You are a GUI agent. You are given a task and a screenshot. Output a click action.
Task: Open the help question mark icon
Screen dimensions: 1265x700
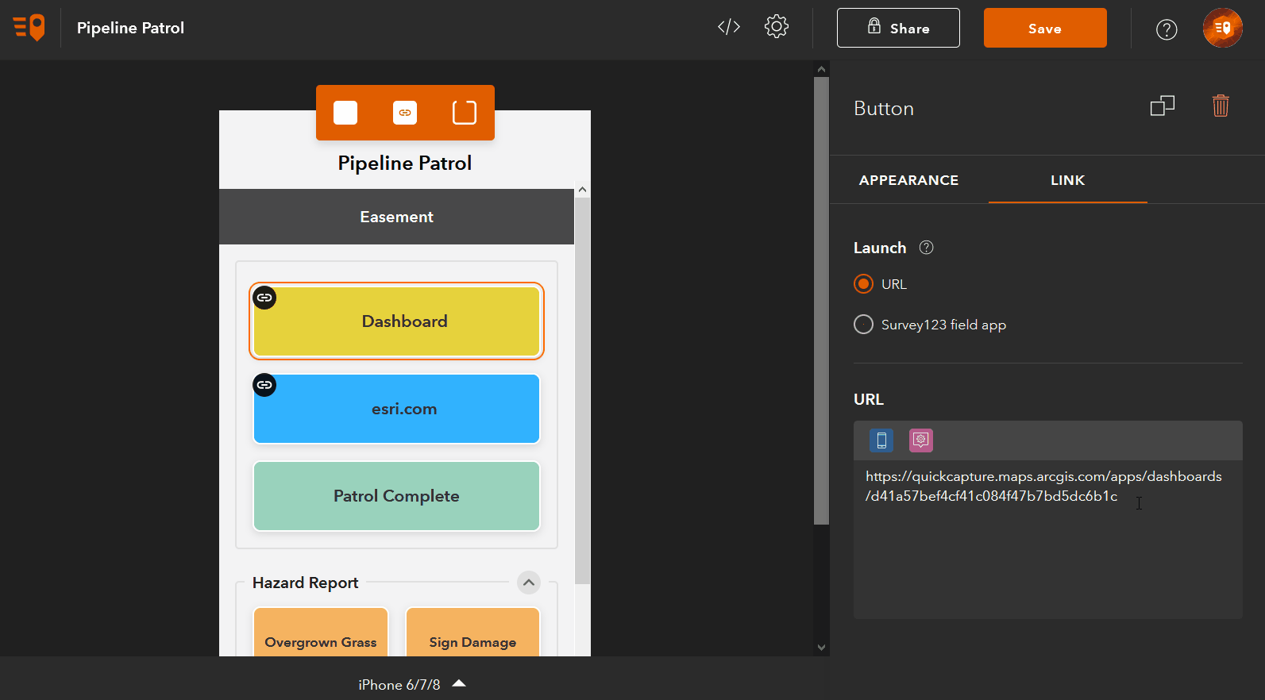click(x=1167, y=29)
